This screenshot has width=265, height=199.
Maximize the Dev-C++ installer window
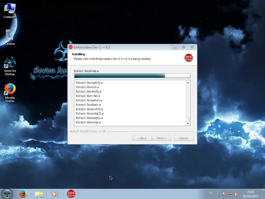coord(183,47)
